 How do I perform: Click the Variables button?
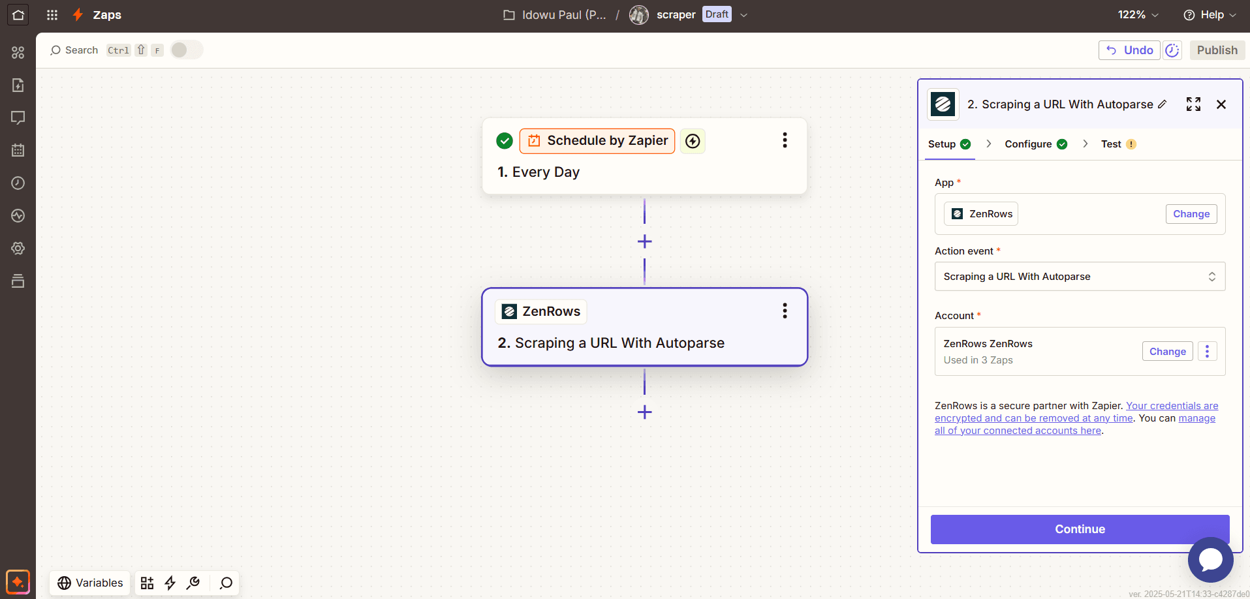(90, 583)
